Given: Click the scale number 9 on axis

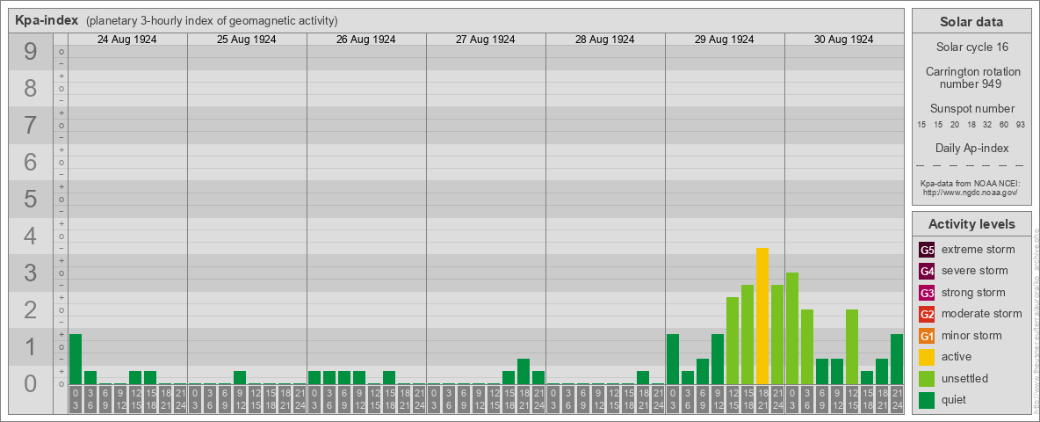Looking at the screenshot, I should coord(31,52).
